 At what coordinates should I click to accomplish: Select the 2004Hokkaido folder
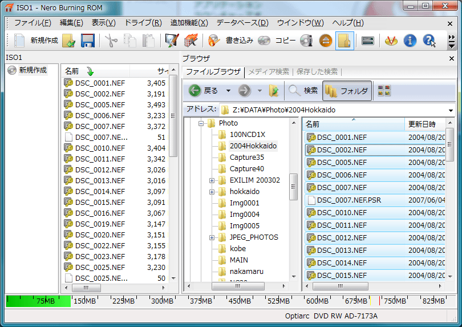tap(253, 146)
